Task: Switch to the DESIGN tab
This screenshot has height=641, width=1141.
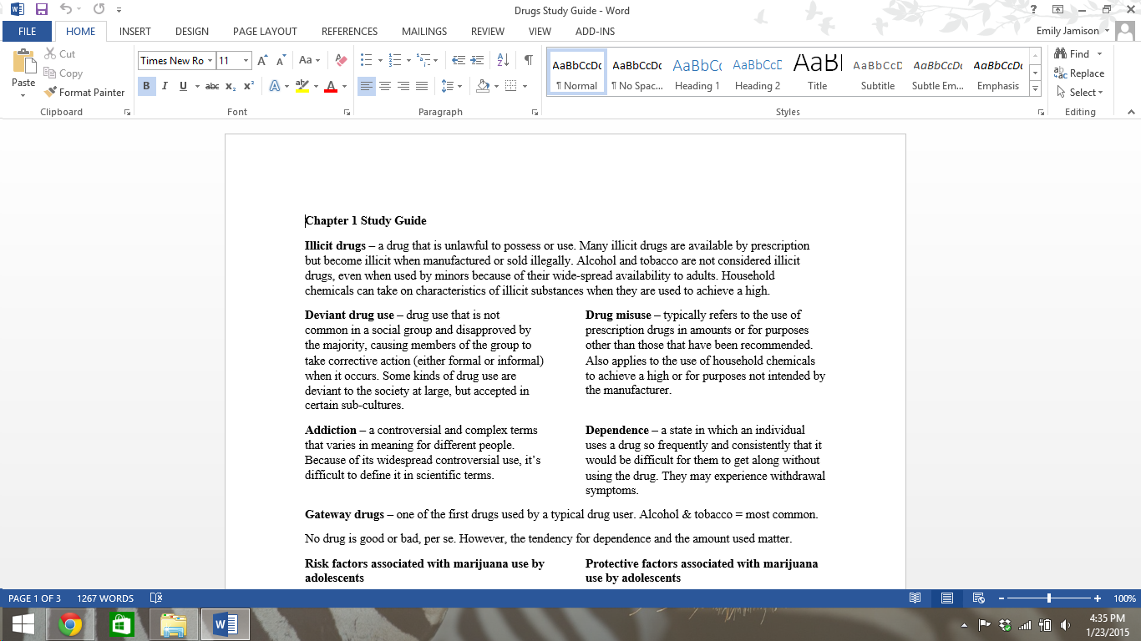Action: (192, 32)
